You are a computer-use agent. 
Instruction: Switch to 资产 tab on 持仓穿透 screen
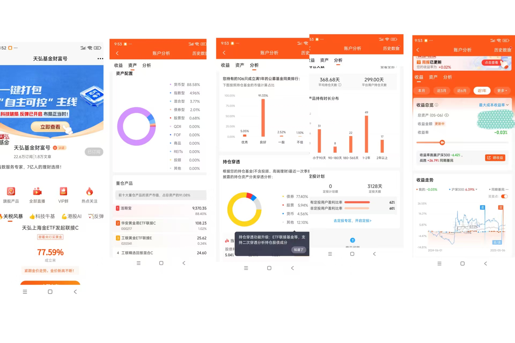240,65
